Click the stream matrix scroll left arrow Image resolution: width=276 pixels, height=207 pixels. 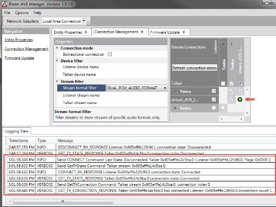pos(222,119)
